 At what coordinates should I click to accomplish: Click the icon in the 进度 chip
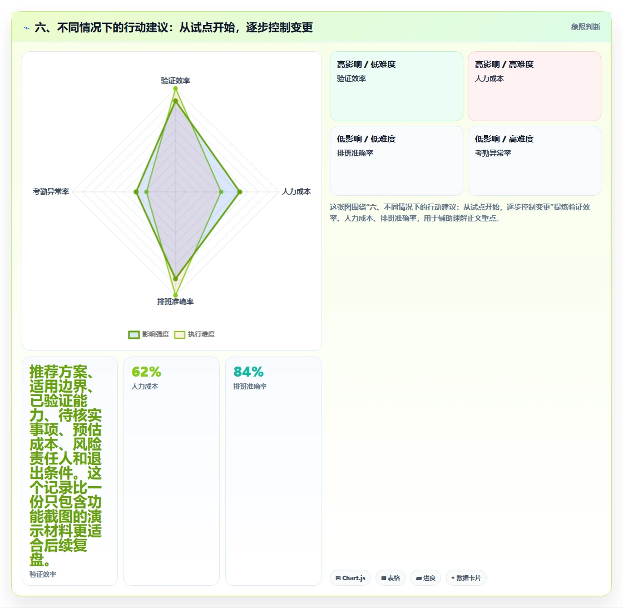[x=419, y=578]
